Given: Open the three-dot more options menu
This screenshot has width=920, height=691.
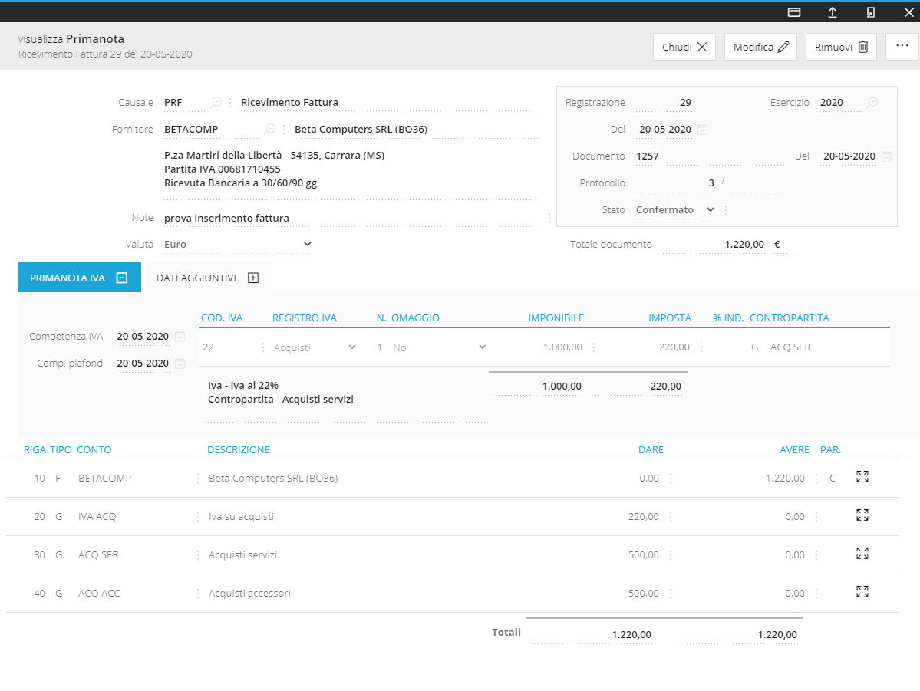Looking at the screenshot, I should (x=902, y=46).
